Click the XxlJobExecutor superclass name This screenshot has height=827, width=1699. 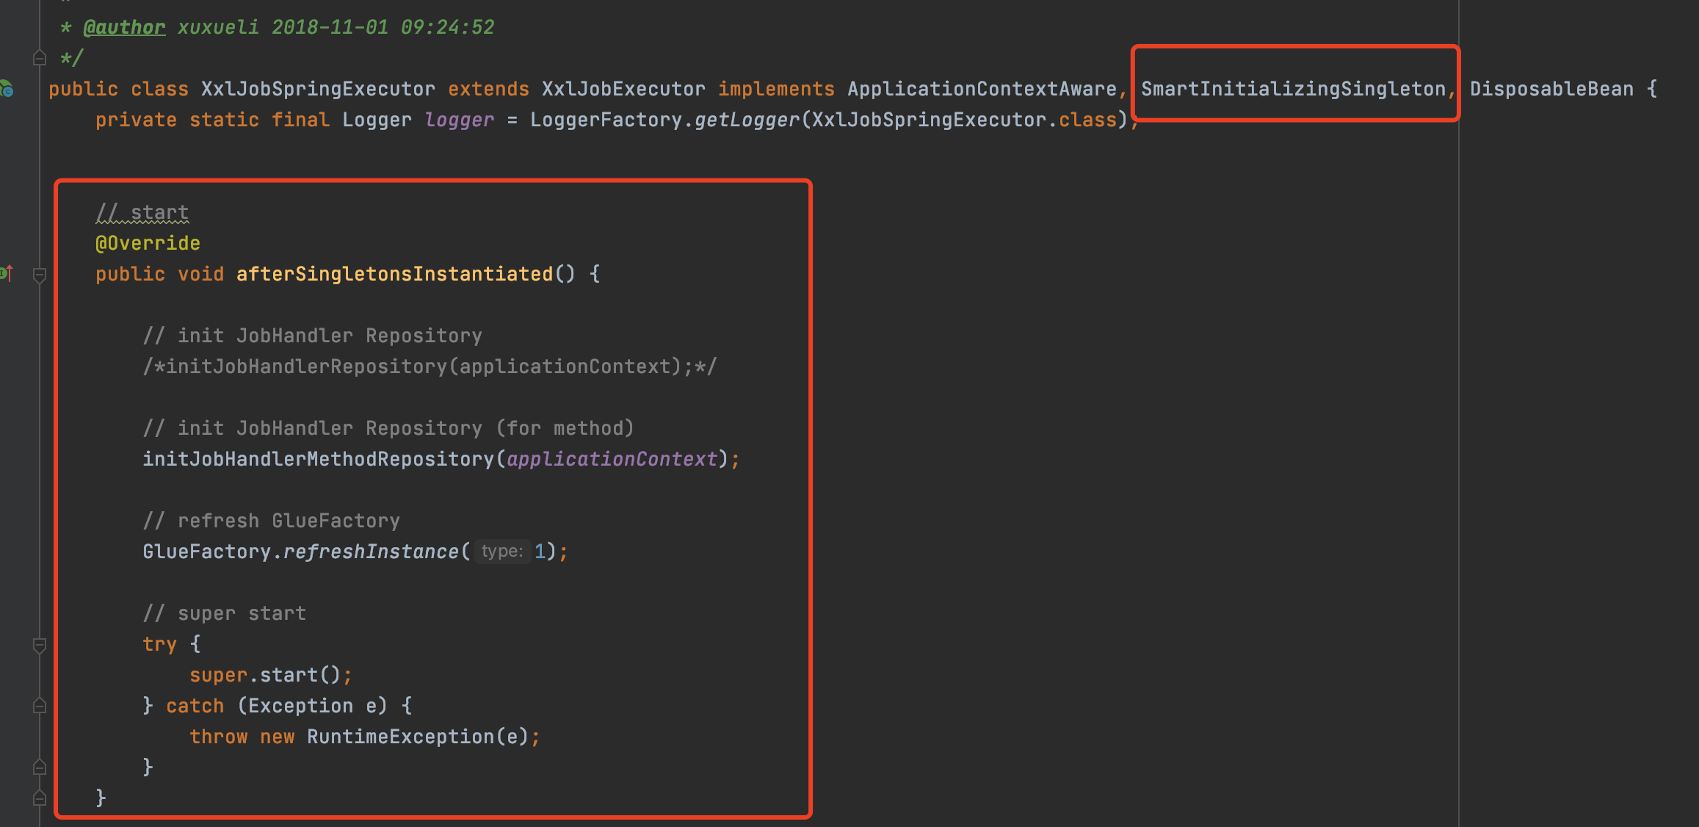click(x=623, y=89)
